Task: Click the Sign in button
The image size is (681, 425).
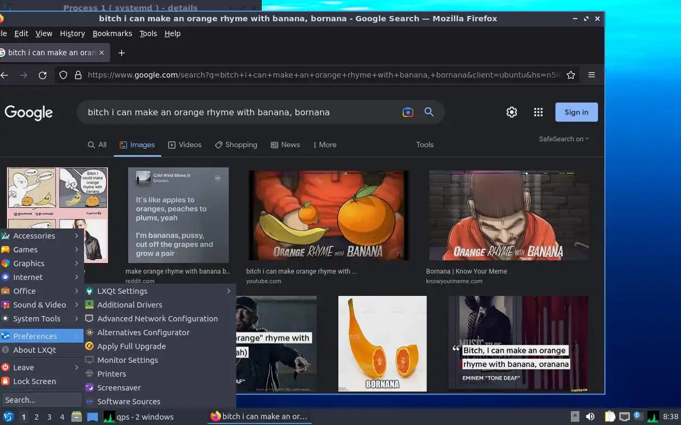Action: click(x=577, y=112)
